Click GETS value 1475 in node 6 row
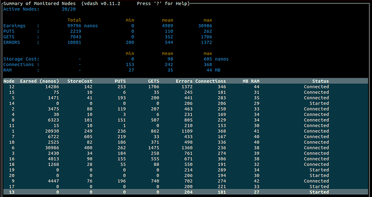This screenshot has width=372, height=197. pyautogui.click(x=154, y=148)
